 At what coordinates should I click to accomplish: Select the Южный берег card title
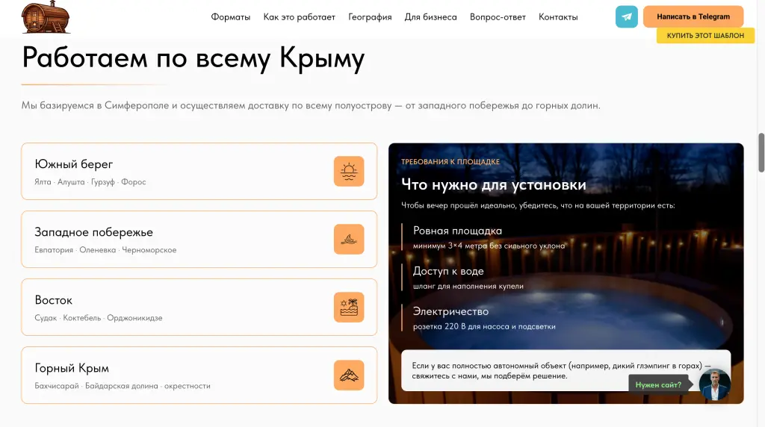click(x=74, y=164)
